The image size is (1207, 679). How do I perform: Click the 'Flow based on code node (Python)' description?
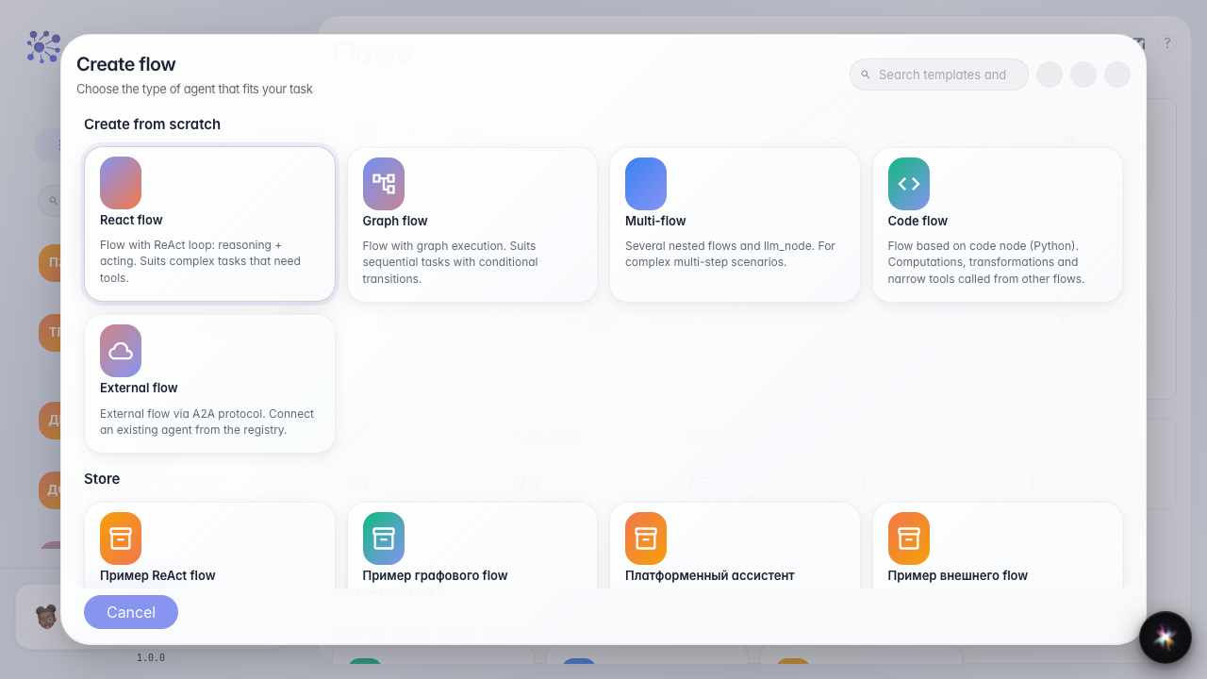tap(986, 262)
